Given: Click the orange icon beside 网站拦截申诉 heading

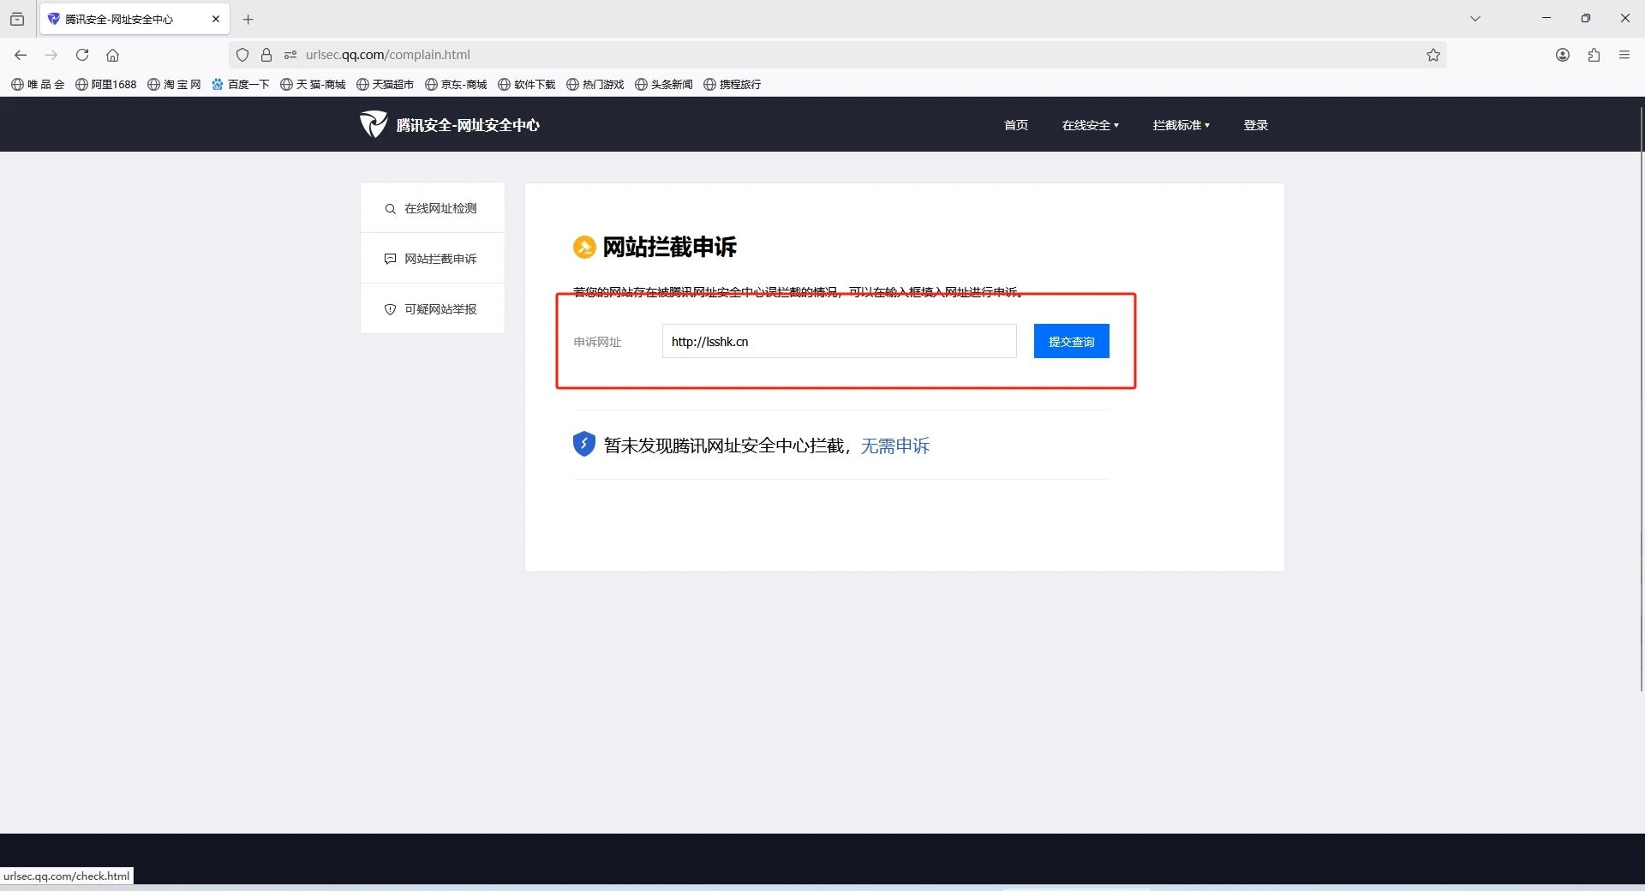Looking at the screenshot, I should click(584, 247).
